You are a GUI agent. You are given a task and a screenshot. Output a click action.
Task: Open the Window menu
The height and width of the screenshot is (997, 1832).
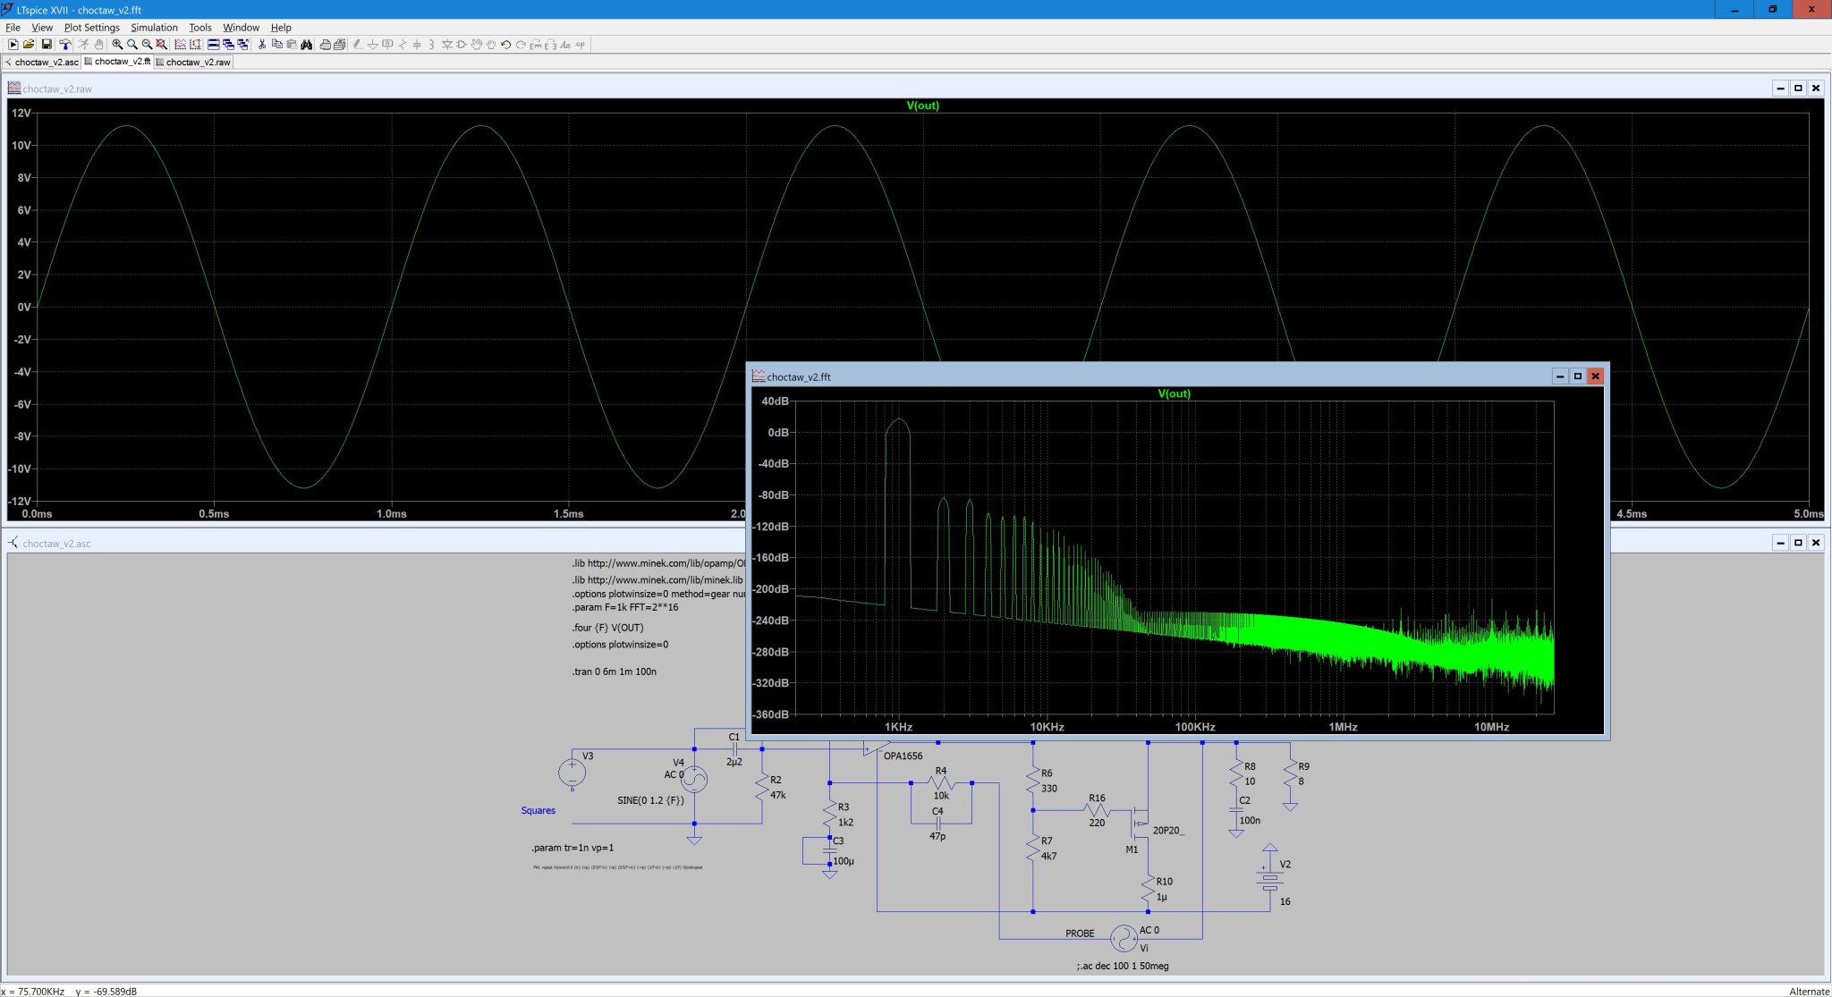[241, 28]
